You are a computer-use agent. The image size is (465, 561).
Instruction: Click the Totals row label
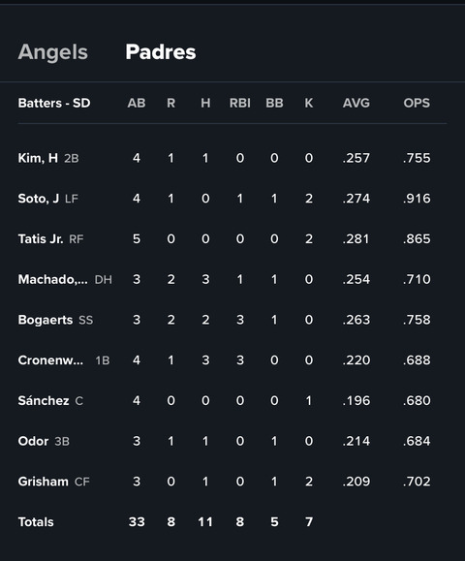click(36, 522)
